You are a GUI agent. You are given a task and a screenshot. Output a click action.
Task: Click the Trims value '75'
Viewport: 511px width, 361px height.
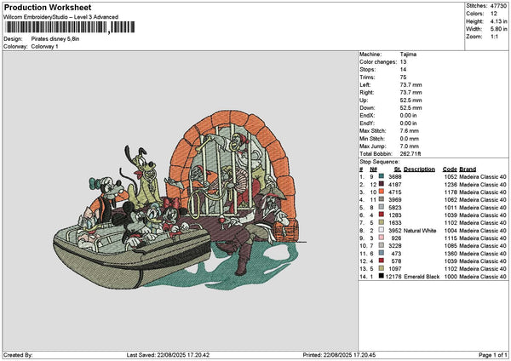coord(403,77)
